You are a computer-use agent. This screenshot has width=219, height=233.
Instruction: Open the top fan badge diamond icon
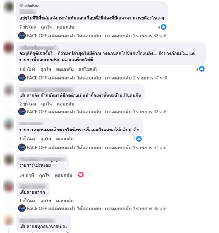(21, 6)
